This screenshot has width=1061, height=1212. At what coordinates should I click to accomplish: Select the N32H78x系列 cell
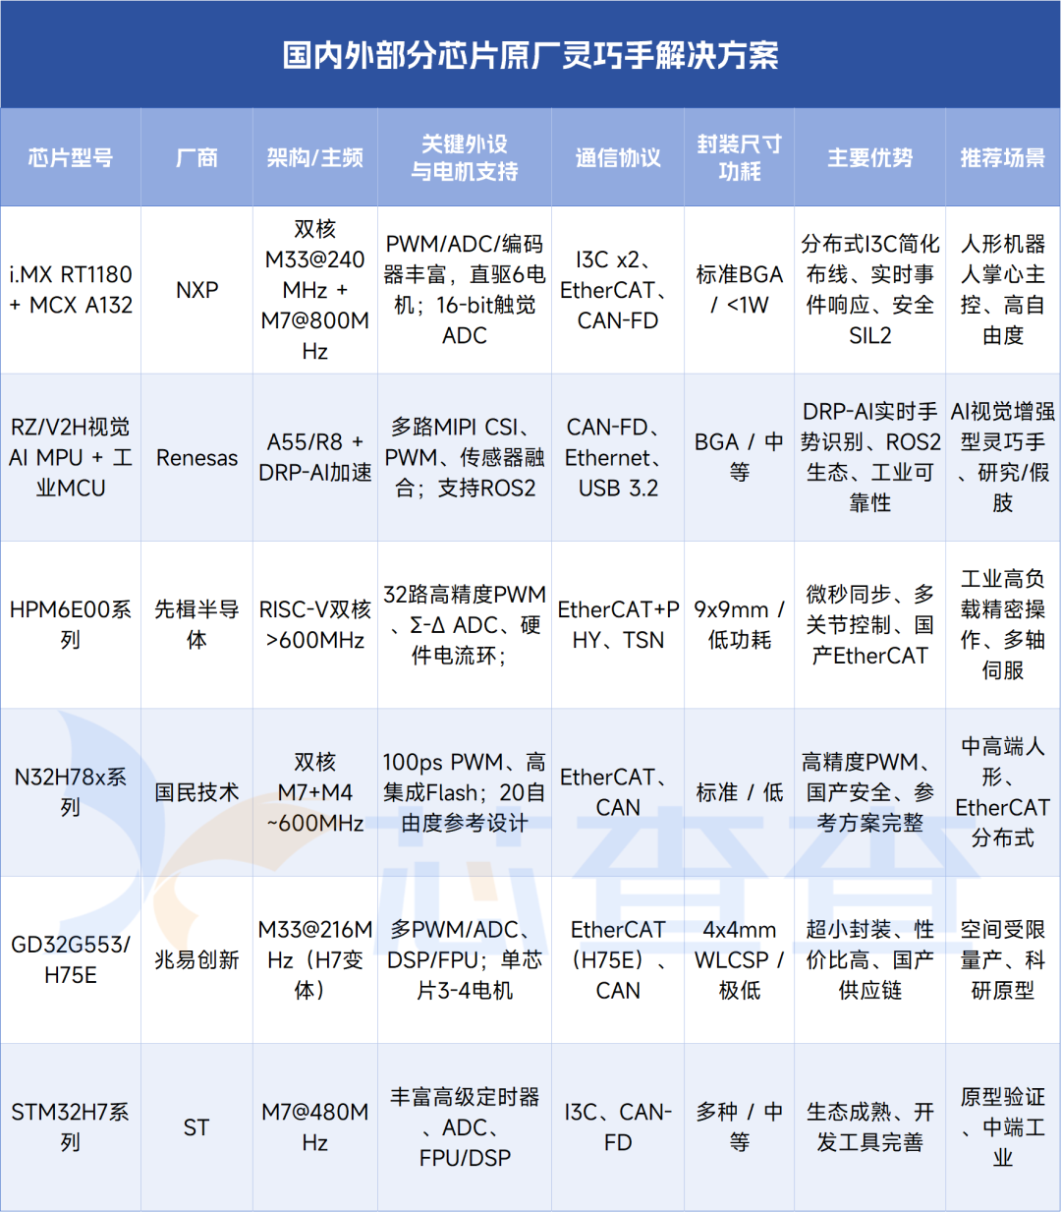click(71, 792)
